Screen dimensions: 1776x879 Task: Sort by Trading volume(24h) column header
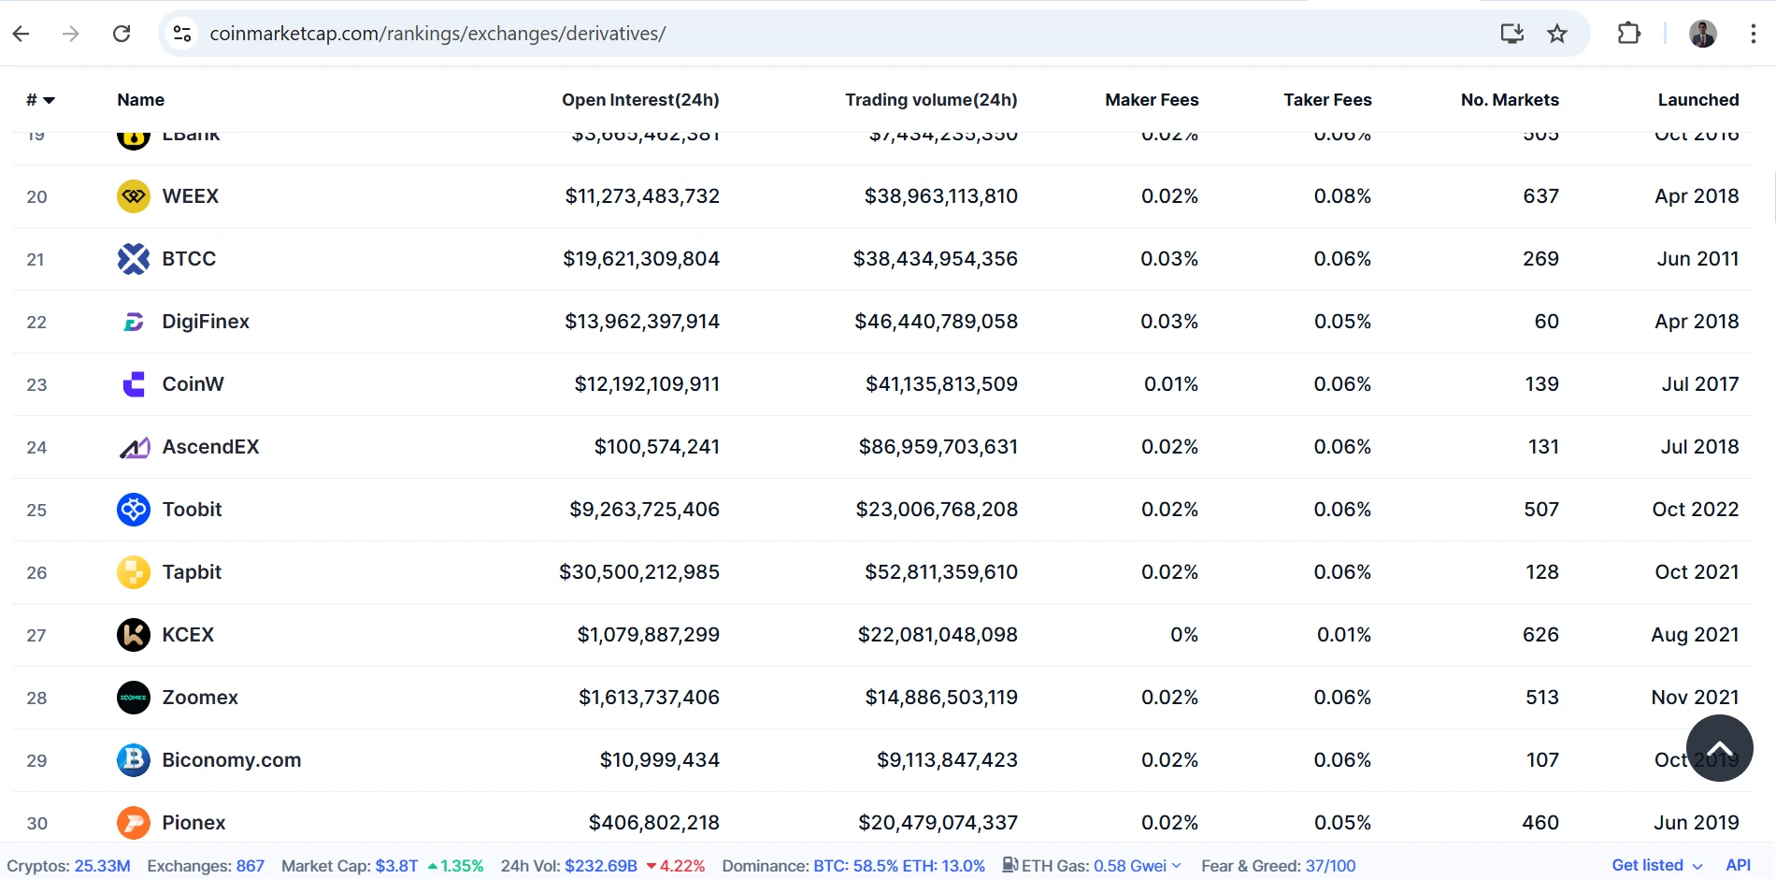[x=931, y=100]
